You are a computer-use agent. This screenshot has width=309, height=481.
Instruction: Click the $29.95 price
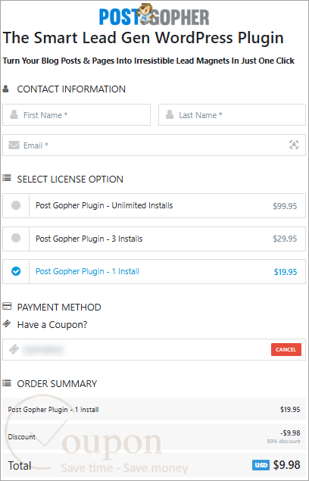285,239
